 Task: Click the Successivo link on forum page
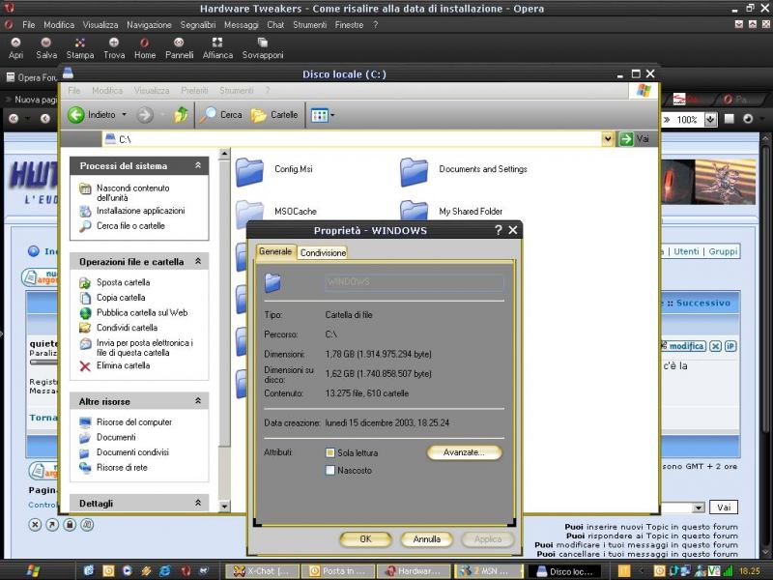pyautogui.click(x=703, y=303)
